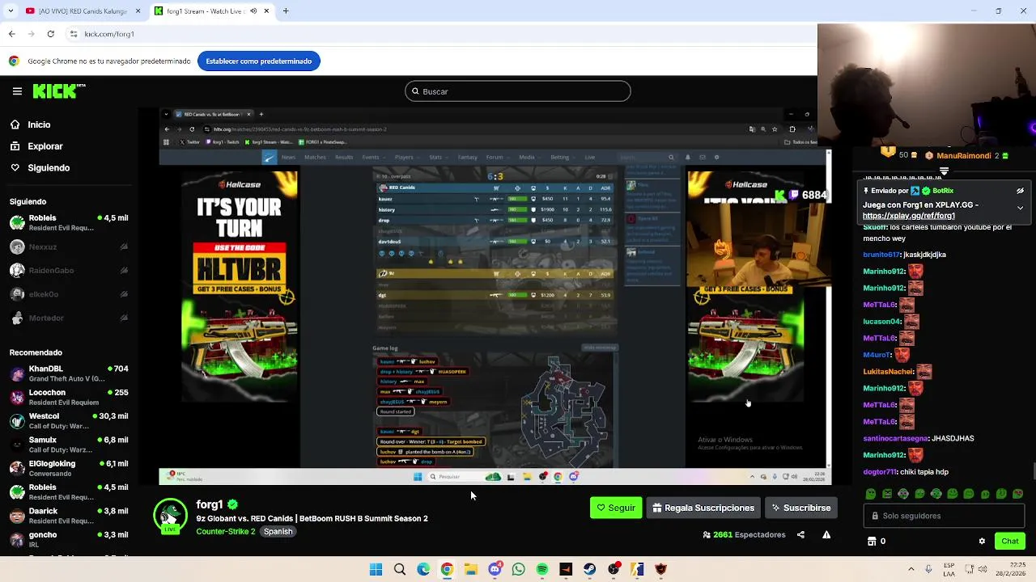Open Samulx recommended channel
This screenshot has height=582, width=1036.
[x=69, y=445]
